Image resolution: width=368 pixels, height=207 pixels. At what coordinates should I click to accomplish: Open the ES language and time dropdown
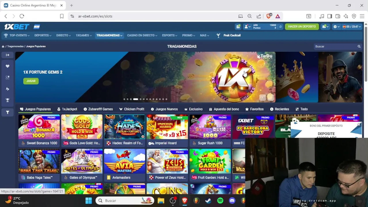351,26
